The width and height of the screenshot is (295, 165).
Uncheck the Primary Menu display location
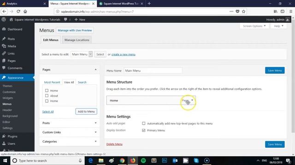143,130
